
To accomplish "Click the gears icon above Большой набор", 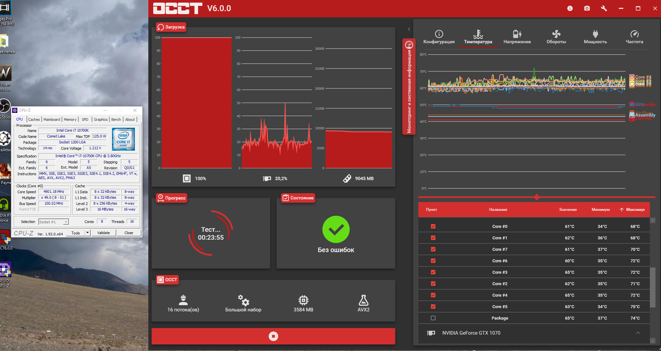I will point(243,300).
